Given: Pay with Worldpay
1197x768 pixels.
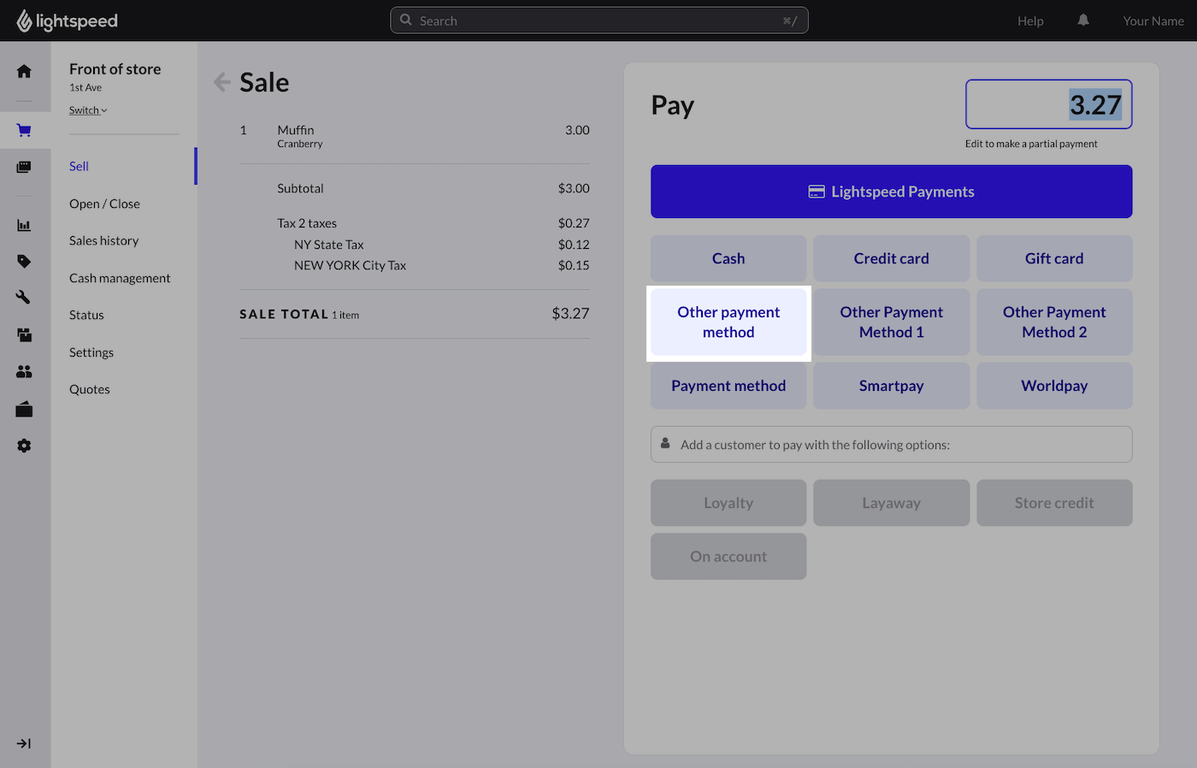Looking at the screenshot, I should (1054, 386).
